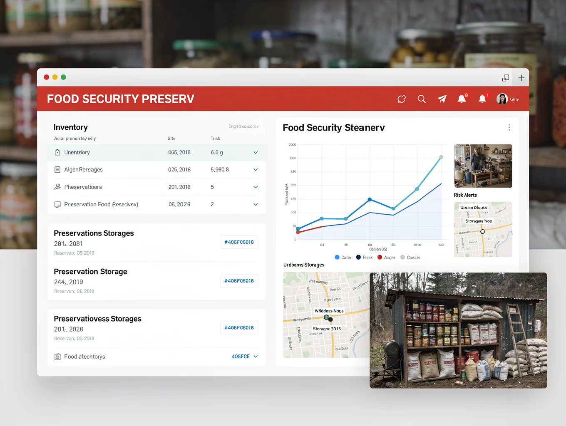Expand the AlgenRersages row chevron
This screenshot has width=566, height=426.
(x=256, y=170)
